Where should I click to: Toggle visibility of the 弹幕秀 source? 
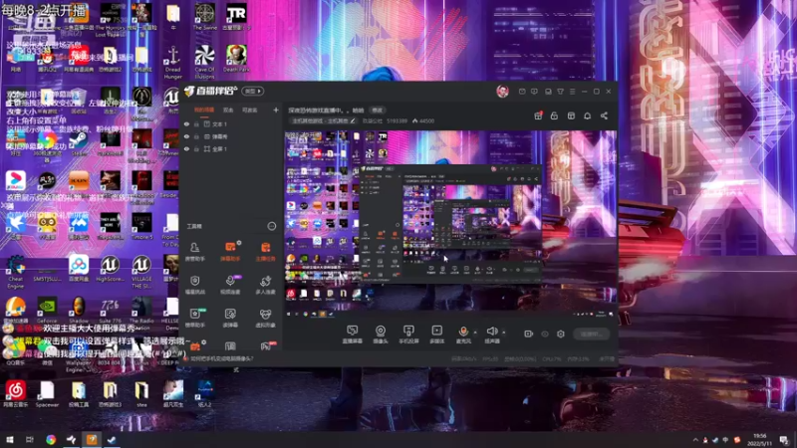coord(186,136)
